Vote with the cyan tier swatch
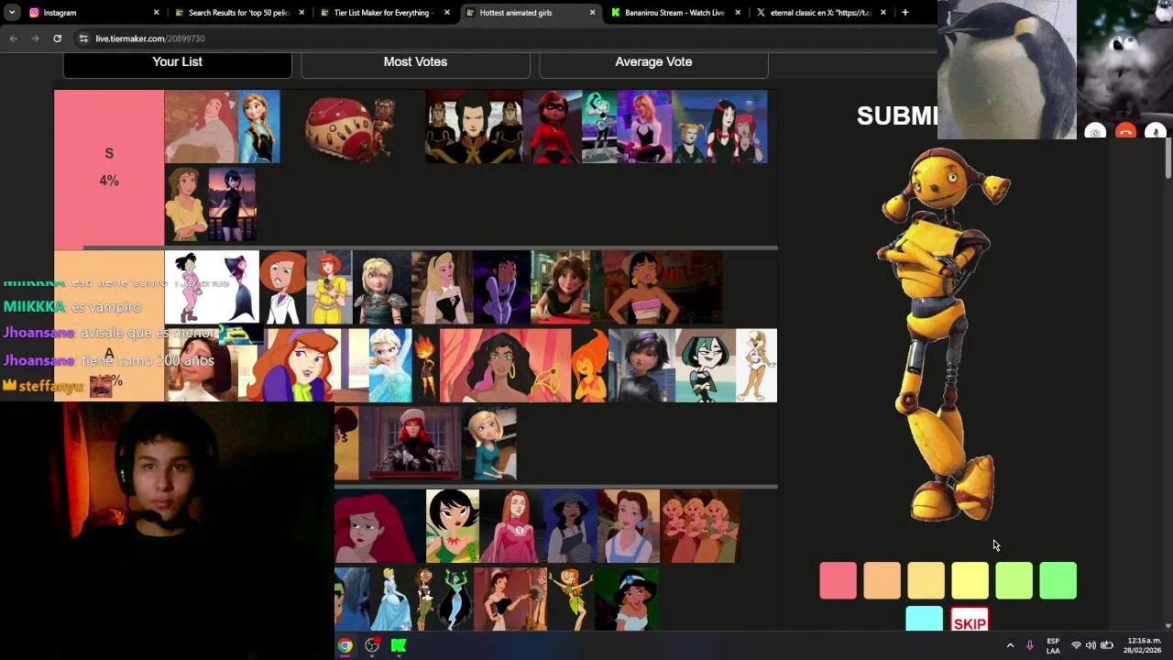The height and width of the screenshot is (660, 1173). click(x=924, y=620)
